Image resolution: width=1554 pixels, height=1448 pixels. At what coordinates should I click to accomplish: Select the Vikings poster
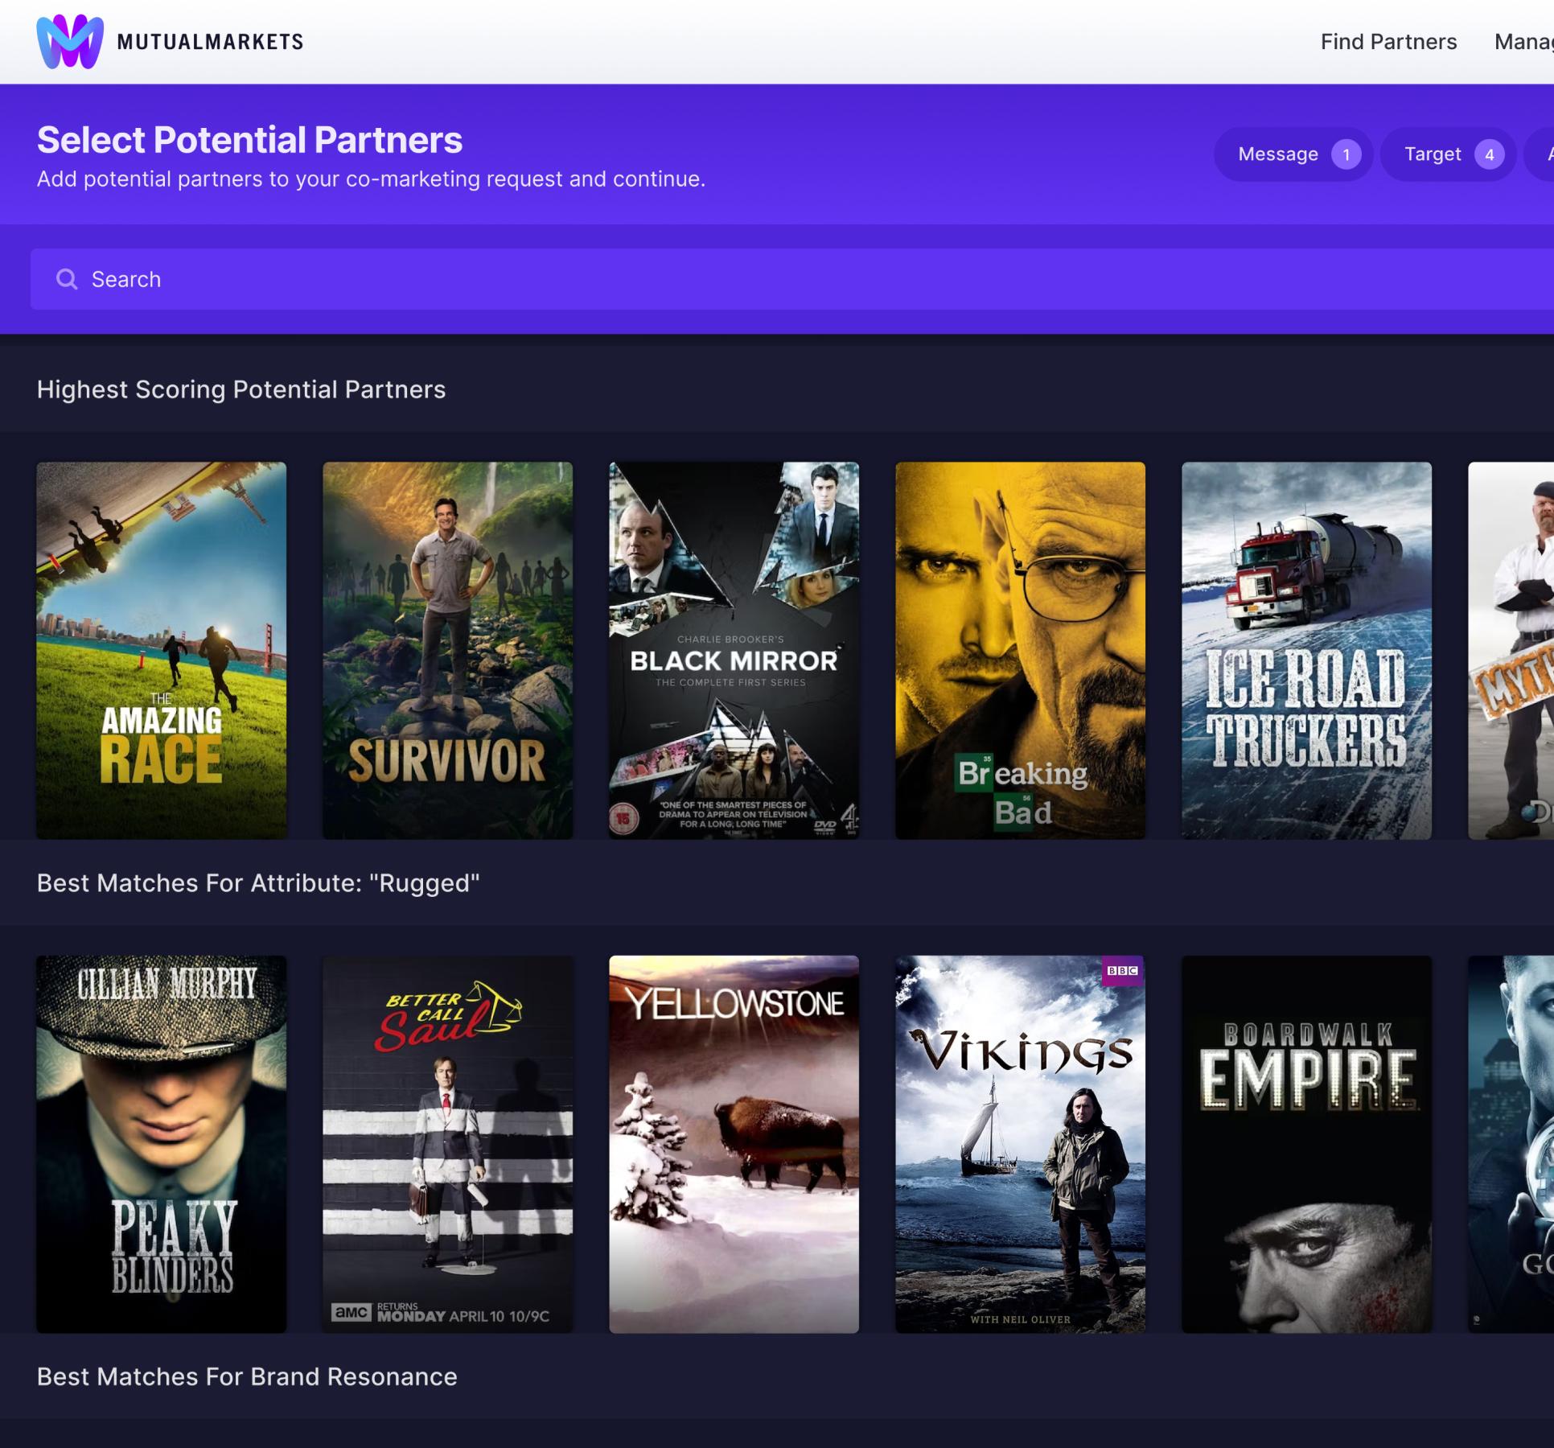click(x=1021, y=1144)
